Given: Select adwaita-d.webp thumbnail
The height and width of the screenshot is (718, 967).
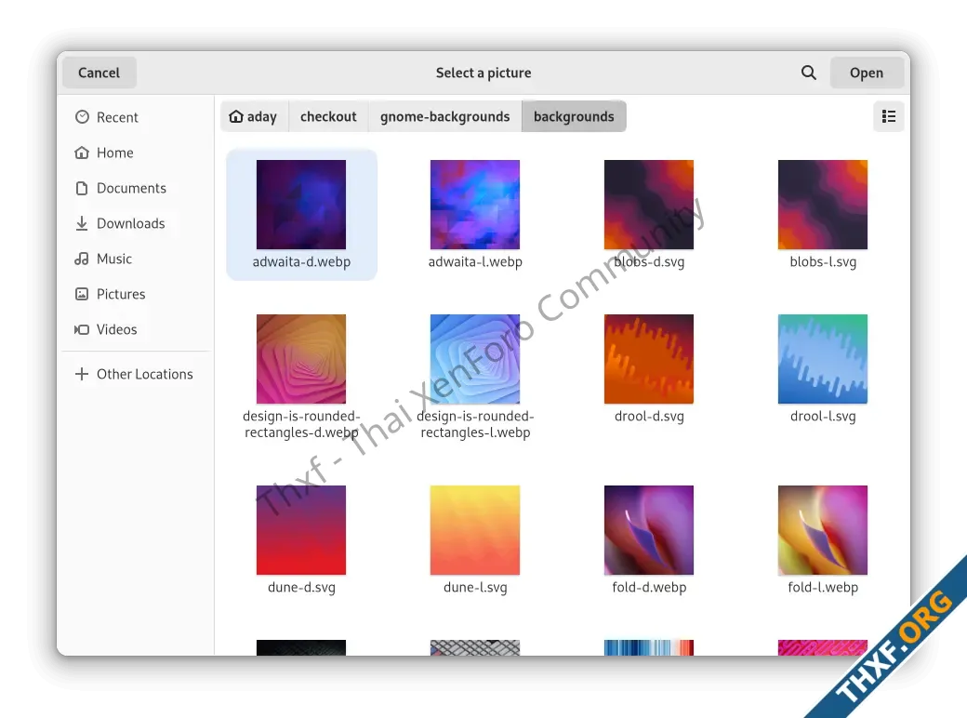Looking at the screenshot, I should [301, 205].
